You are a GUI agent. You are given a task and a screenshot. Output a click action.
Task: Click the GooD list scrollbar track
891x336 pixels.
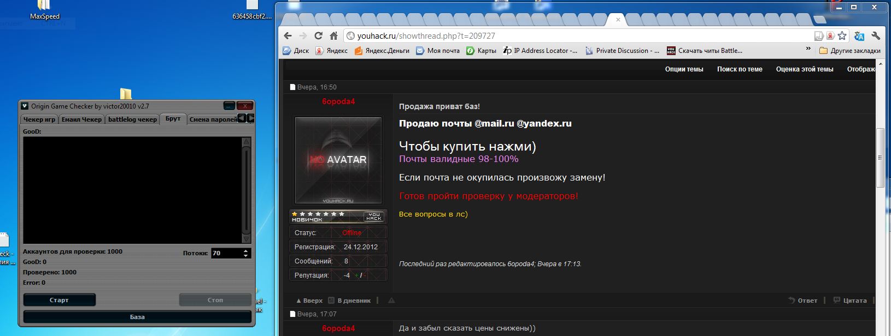click(x=246, y=190)
